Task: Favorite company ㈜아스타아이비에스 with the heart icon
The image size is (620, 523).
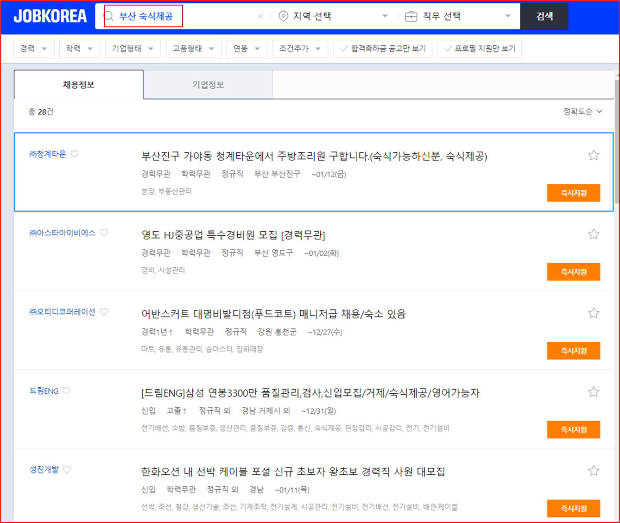Action: coord(104,233)
